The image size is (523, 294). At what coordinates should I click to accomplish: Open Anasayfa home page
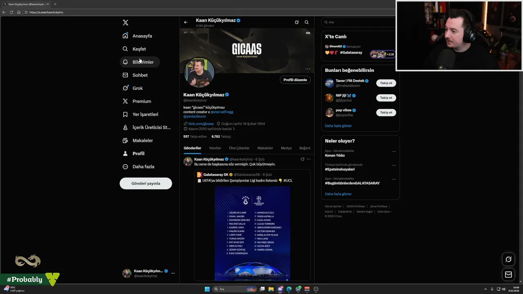pos(137,36)
